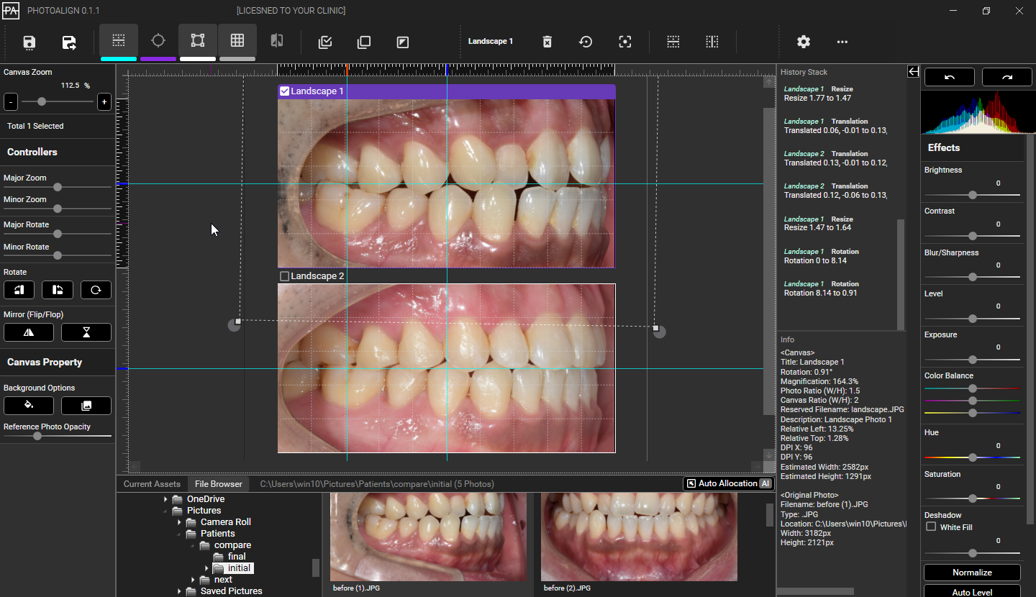The height and width of the screenshot is (597, 1036).
Task: Click the background fill bucket icon
Action: coord(29,405)
